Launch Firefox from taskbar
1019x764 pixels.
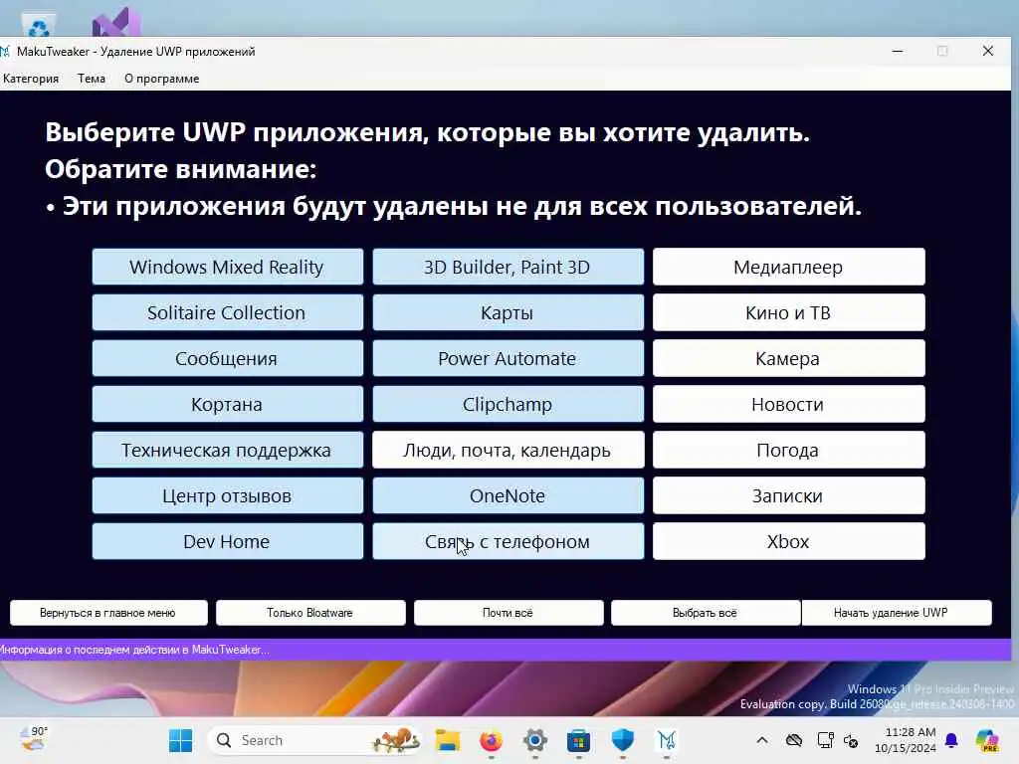(x=492, y=740)
